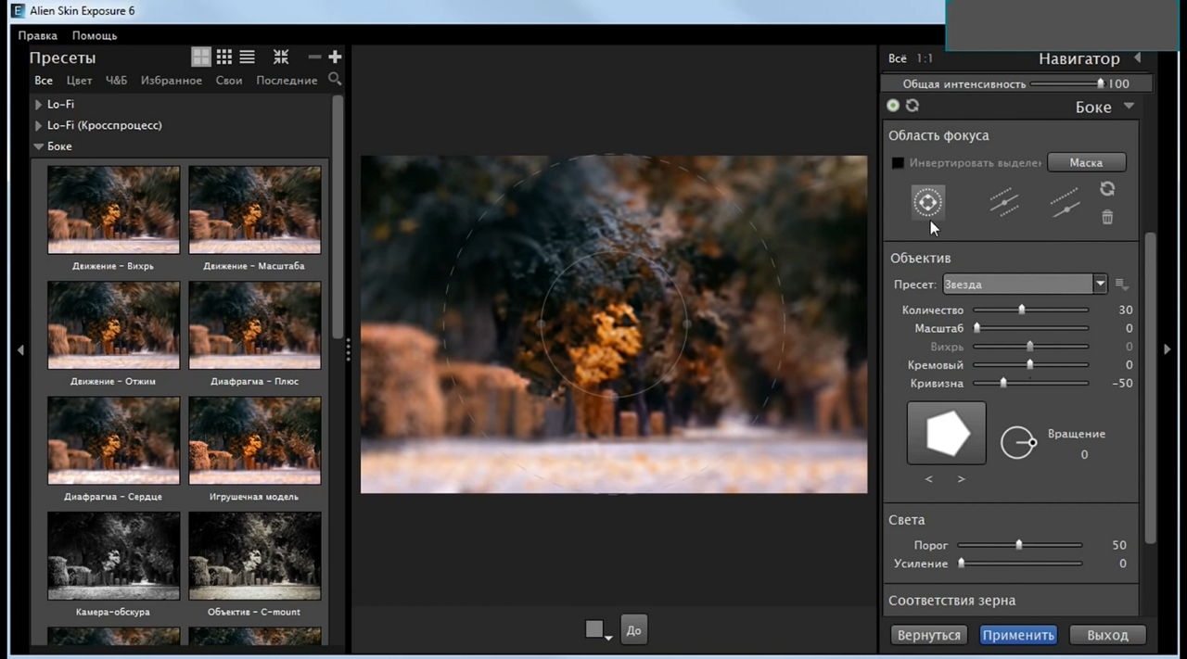Adjust the Кривизна slider

pos(1029,383)
